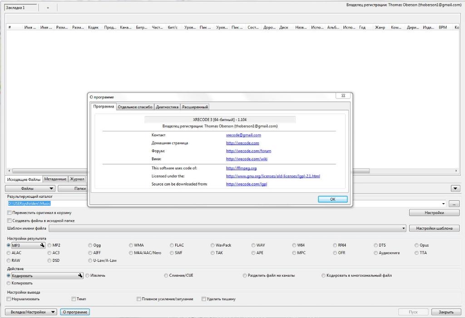The image size is (465, 318).
Task: Pick the Извлечь action
Action: (x=95, y=276)
